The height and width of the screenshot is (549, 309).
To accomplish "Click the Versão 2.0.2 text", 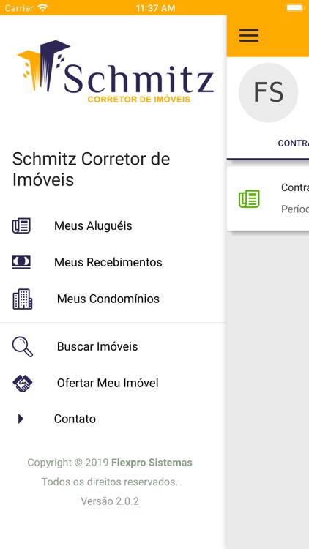I will tap(110, 501).
